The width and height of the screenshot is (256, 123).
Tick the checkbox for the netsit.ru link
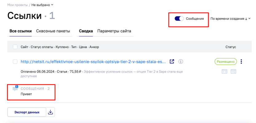[x=15, y=61]
